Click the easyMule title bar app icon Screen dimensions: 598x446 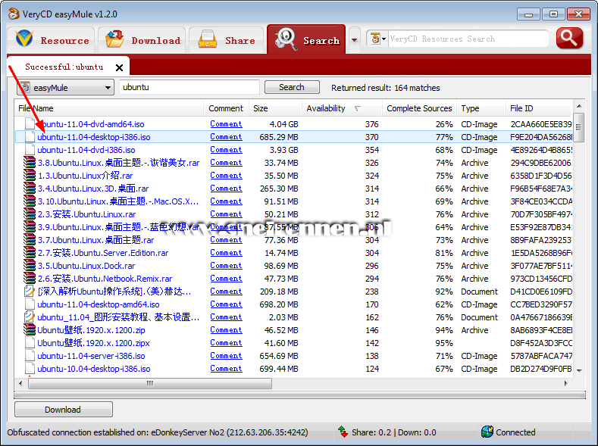[x=14, y=14]
